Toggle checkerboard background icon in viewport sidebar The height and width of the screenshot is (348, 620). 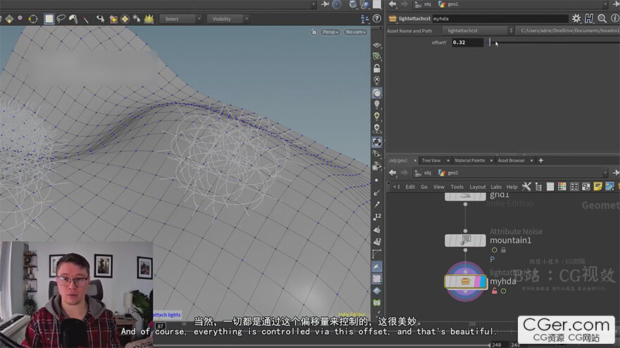[377, 279]
